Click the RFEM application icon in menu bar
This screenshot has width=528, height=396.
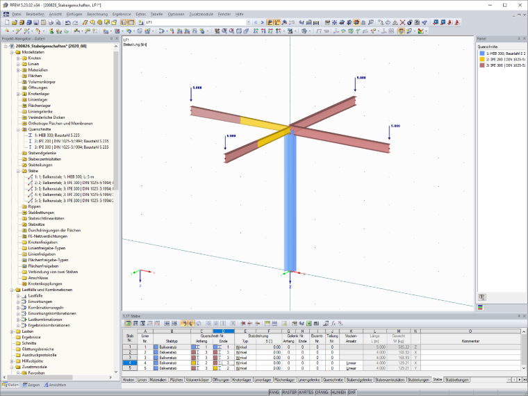tap(6, 14)
